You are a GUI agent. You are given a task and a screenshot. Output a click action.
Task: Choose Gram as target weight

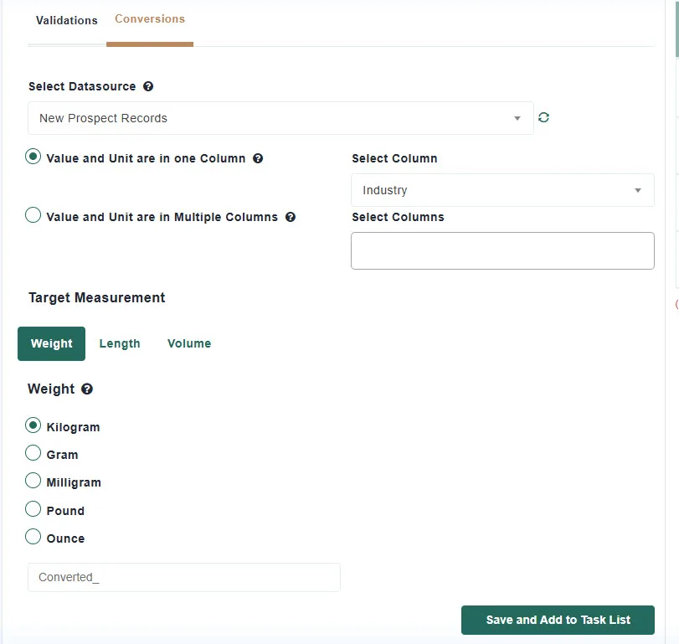[x=33, y=453]
